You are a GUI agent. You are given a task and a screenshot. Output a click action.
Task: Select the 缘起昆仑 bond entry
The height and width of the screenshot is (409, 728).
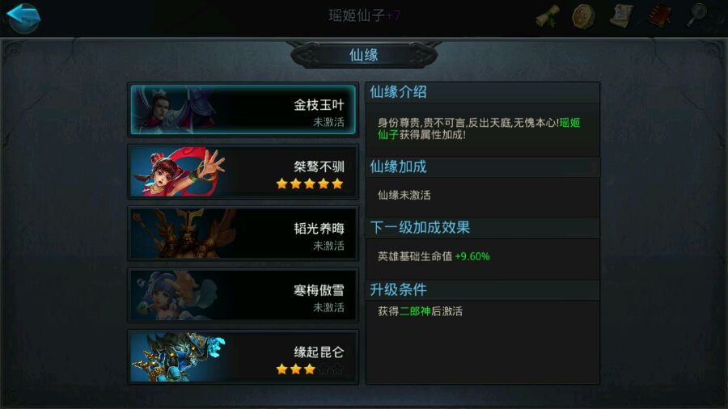[x=243, y=357]
